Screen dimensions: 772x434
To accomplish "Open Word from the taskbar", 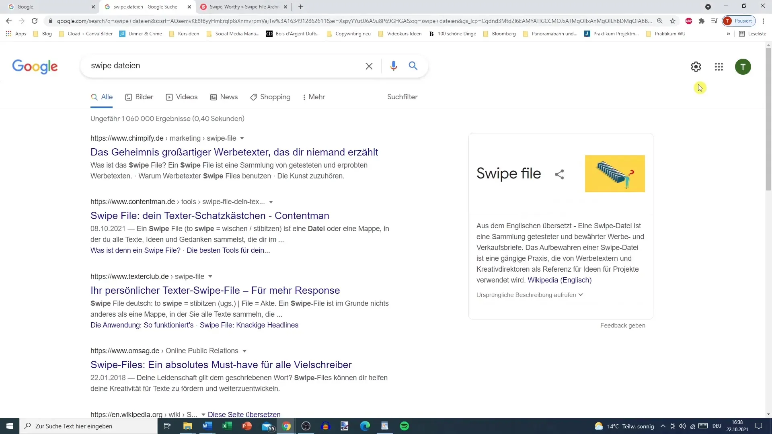I will tap(207, 426).
